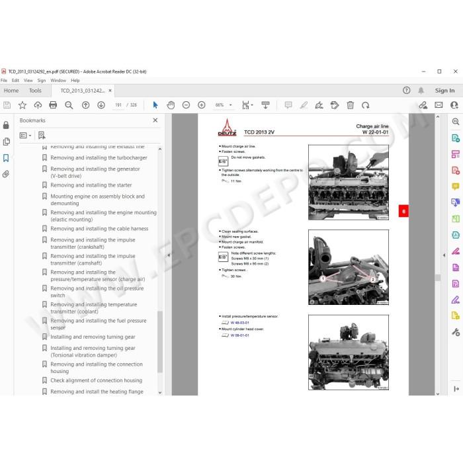Click the delete trash icon
This screenshot has height=463, width=463.
(350, 105)
